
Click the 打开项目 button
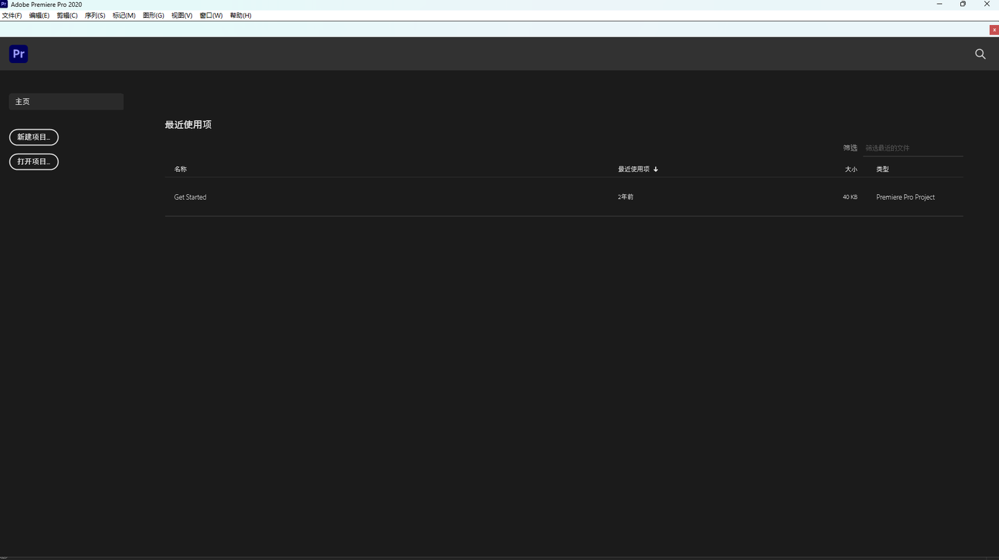[x=34, y=161]
